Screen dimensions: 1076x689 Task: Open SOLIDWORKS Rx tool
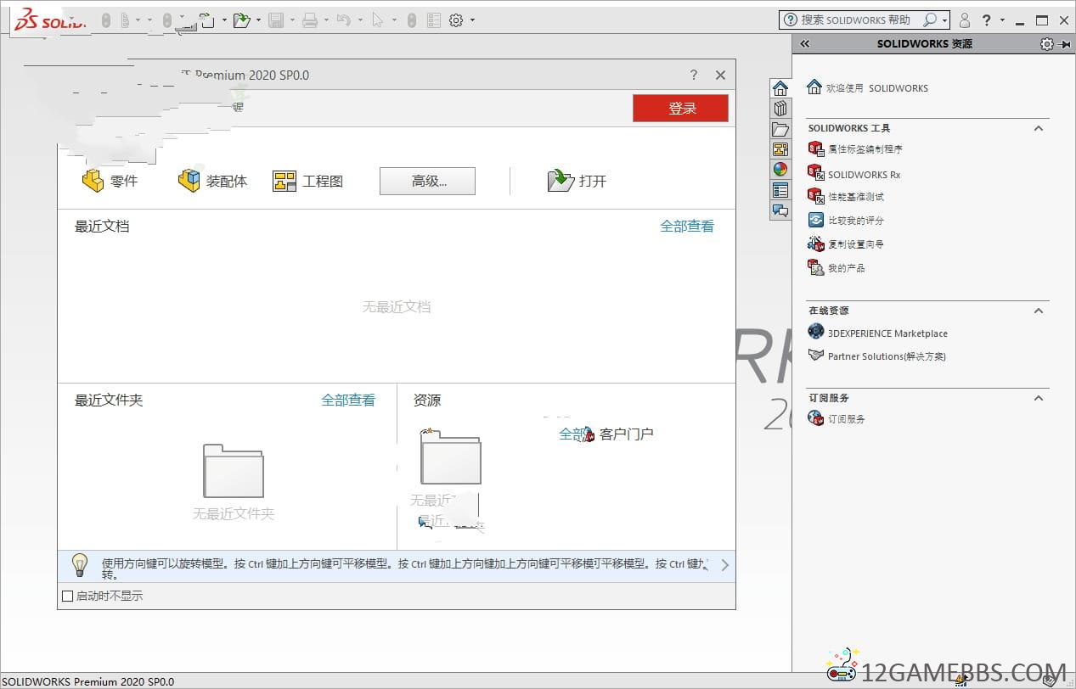coord(864,175)
